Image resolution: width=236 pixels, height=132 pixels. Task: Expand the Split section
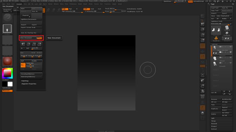[213, 118]
